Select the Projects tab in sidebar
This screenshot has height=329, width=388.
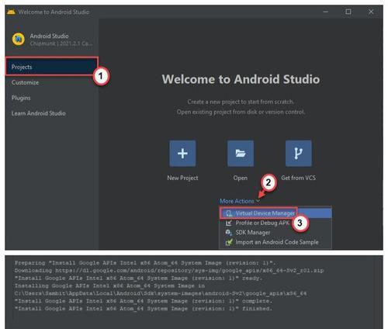(x=52, y=67)
